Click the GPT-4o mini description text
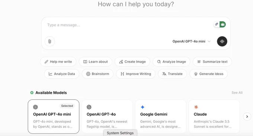 pyautogui.click(x=53, y=124)
